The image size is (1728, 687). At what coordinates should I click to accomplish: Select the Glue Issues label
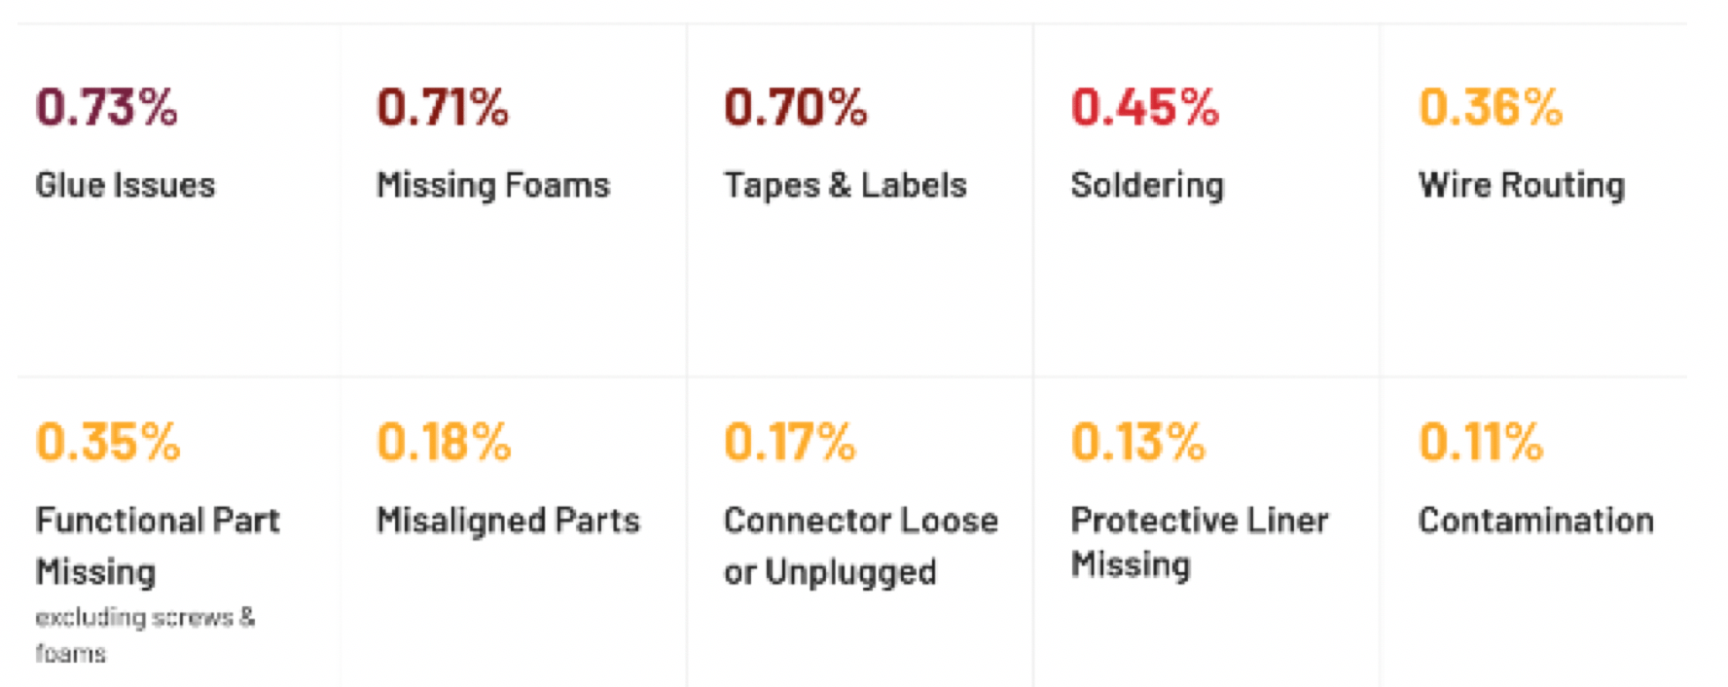coord(126,185)
